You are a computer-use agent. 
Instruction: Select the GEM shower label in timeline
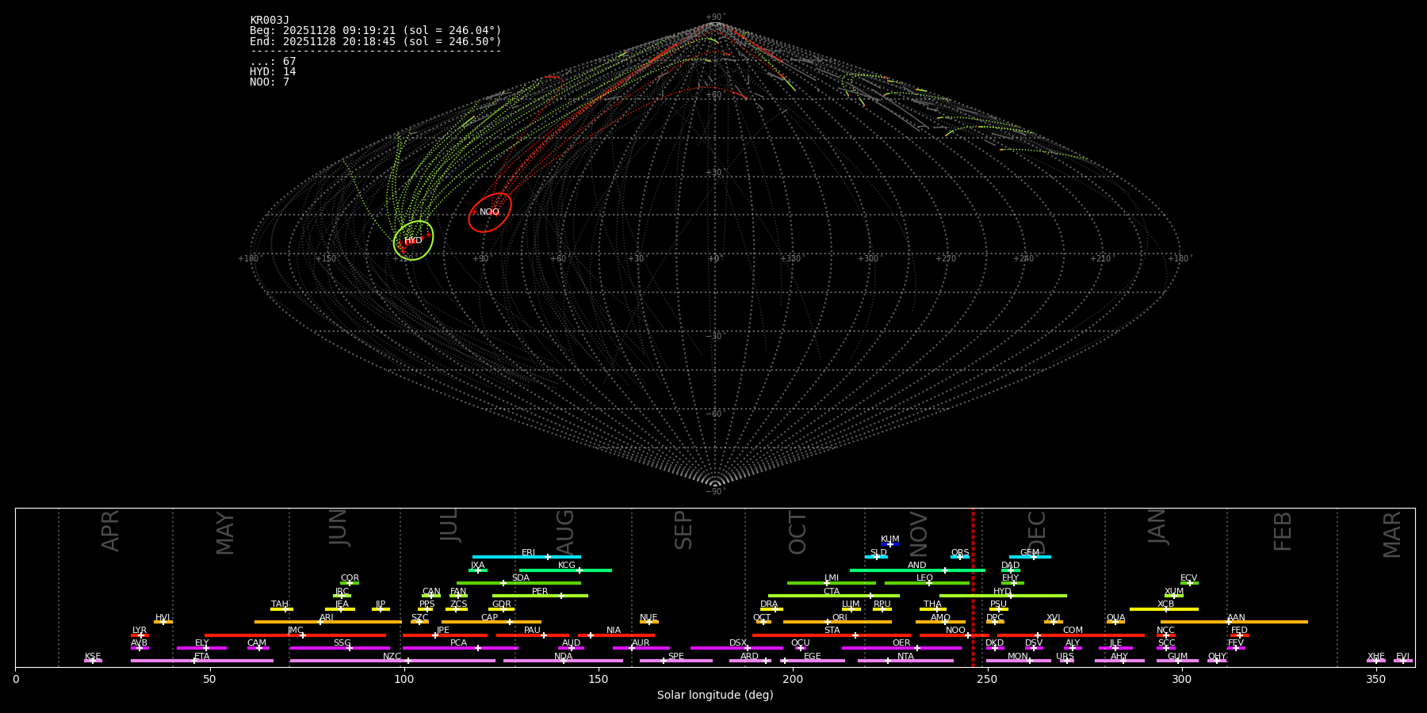pyautogui.click(x=1029, y=553)
